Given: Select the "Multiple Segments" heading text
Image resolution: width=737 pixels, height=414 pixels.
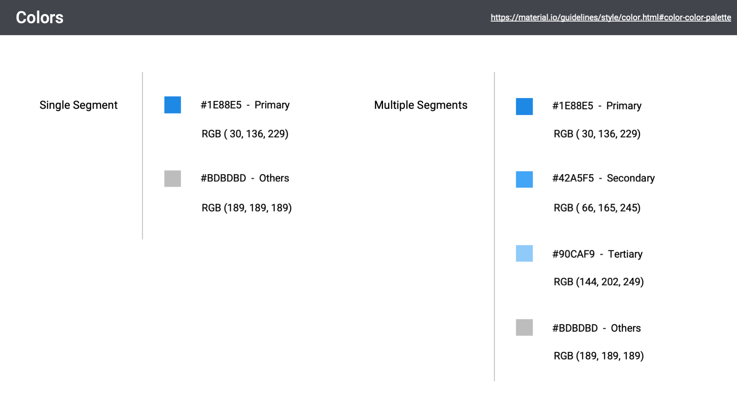Looking at the screenshot, I should [420, 105].
